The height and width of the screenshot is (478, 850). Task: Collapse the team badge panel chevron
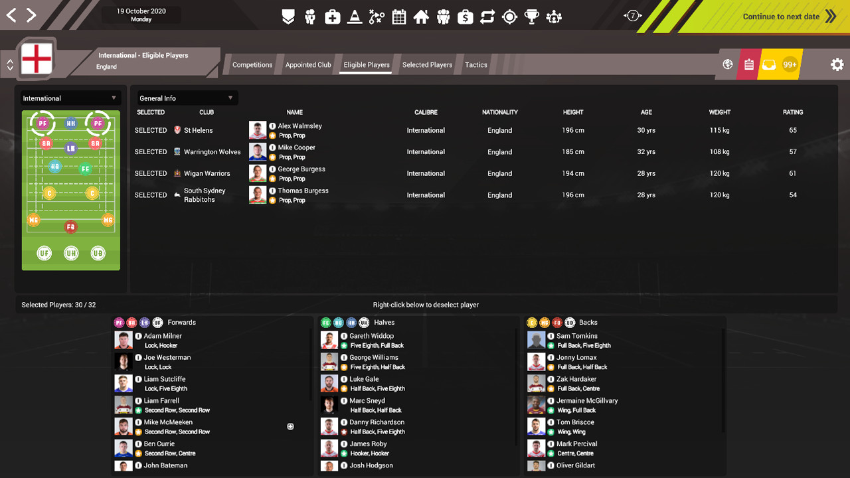click(9, 64)
